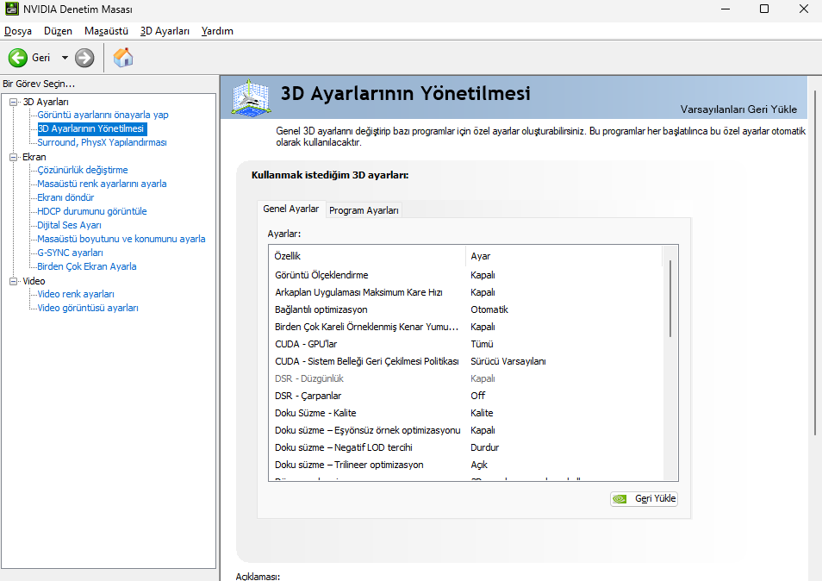Open the Masaüstü menu
Image resolution: width=822 pixels, height=581 pixels.
[x=107, y=31]
